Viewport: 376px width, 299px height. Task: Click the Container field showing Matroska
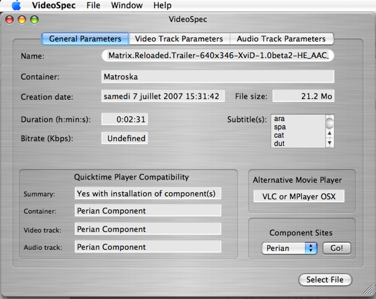[218, 76]
